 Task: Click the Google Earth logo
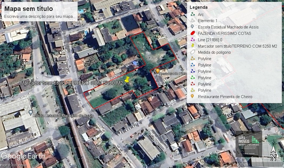pyautogui.click(x=23, y=156)
